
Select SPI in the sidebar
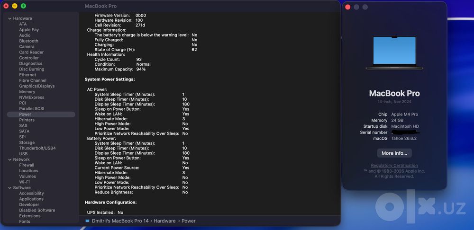(x=22, y=137)
